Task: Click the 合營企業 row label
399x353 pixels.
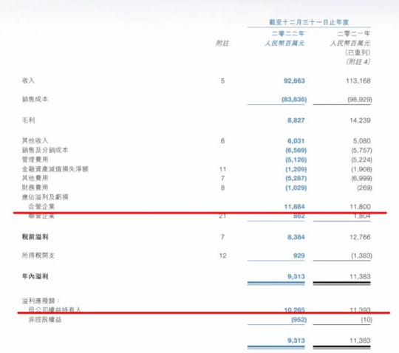Action: coord(41,206)
